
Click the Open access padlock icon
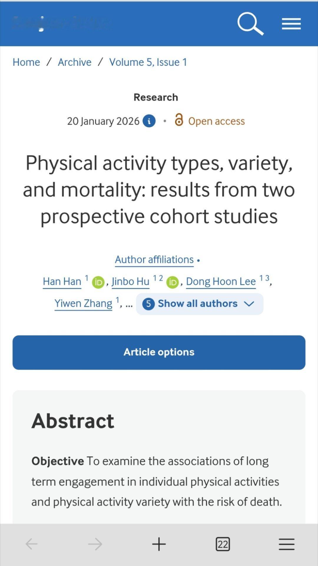click(179, 120)
